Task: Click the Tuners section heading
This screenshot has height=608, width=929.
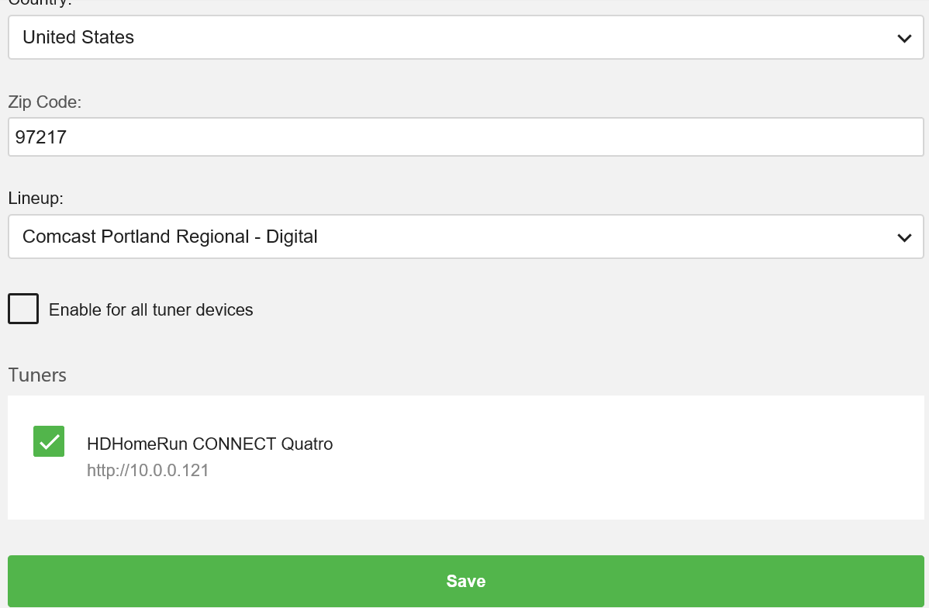Action: (x=37, y=375)
